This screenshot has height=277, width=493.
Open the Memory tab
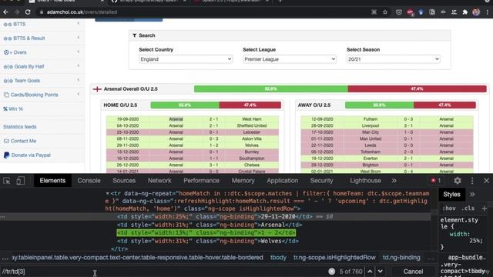coord(243,181)
